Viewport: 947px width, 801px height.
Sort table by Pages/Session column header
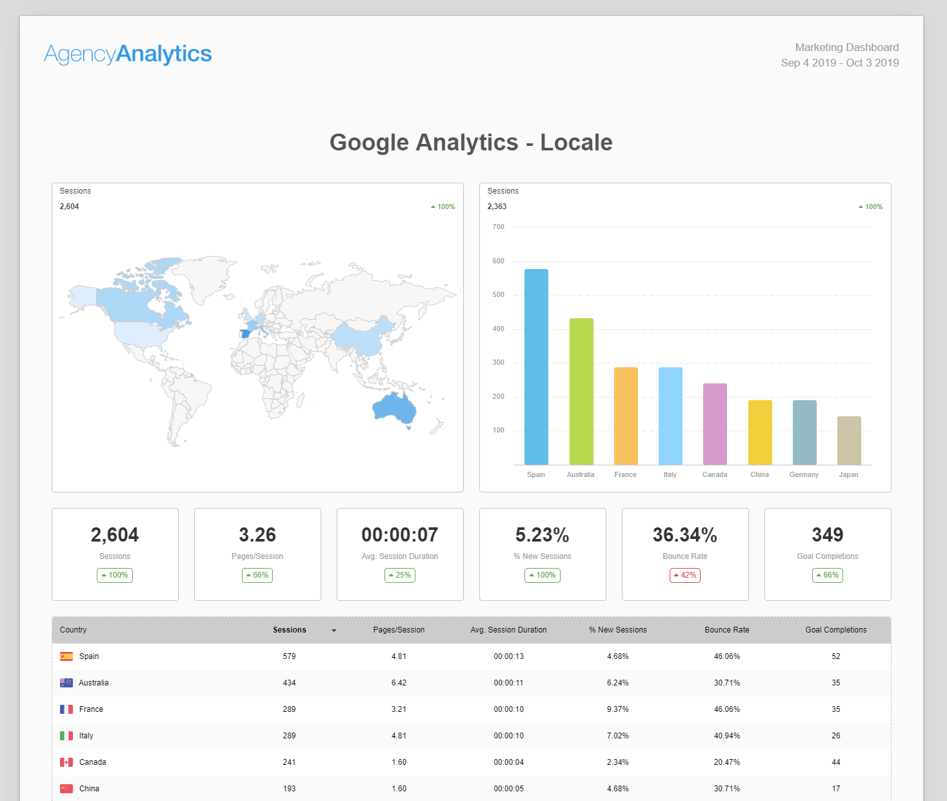click(x=399, y=630)
